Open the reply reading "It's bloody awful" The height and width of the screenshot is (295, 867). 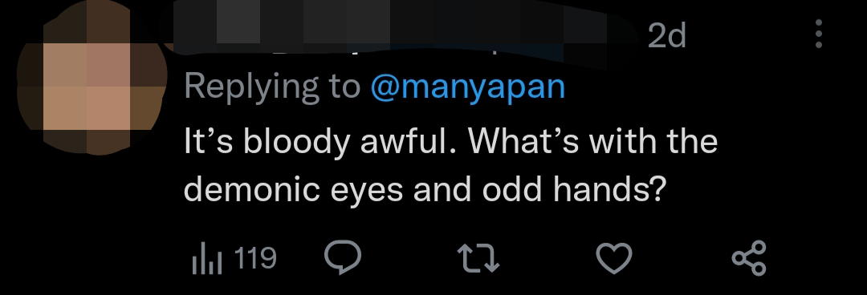tap(450, 165)
